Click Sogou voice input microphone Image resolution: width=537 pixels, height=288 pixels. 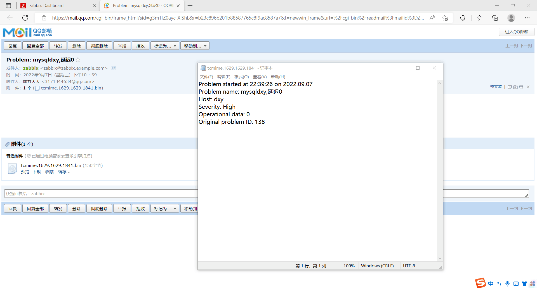coord(508,284)
